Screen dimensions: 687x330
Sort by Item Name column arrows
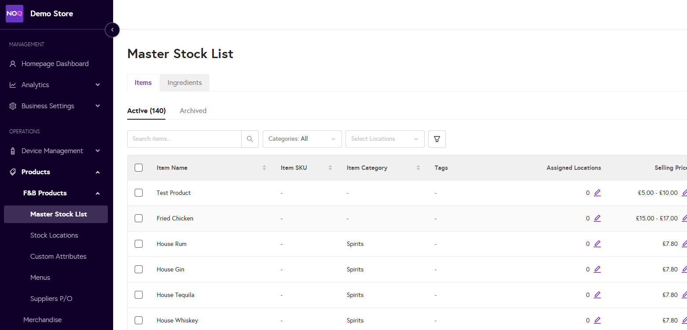coord(264,168)
